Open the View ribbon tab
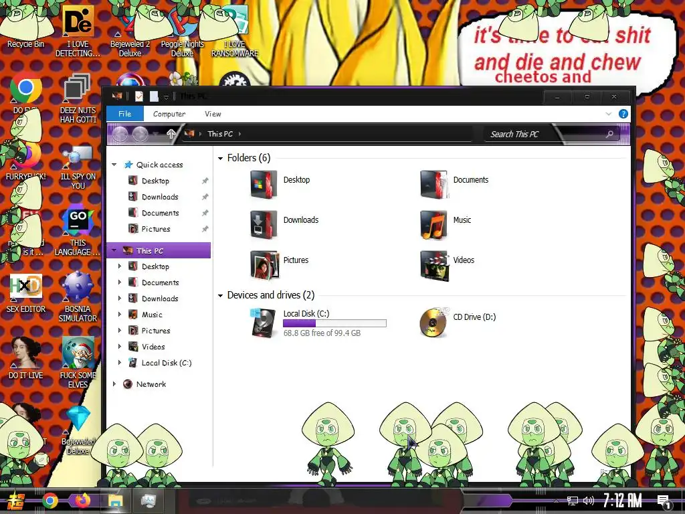685x514 pixels. pyautogui.click(x=213, y=114)
